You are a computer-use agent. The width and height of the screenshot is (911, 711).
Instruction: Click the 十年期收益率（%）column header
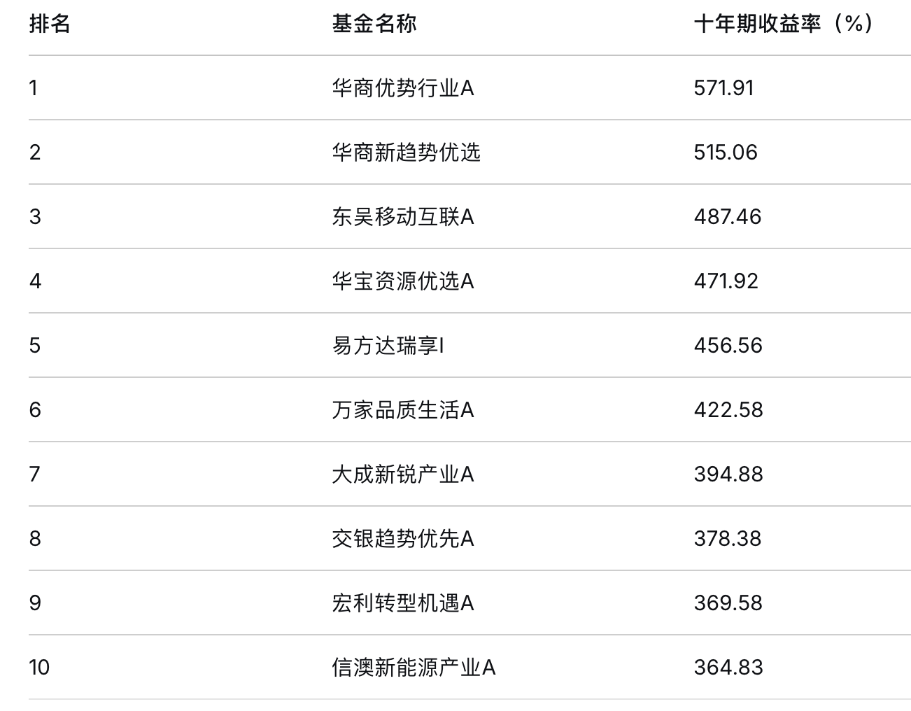tap(784, 24)
